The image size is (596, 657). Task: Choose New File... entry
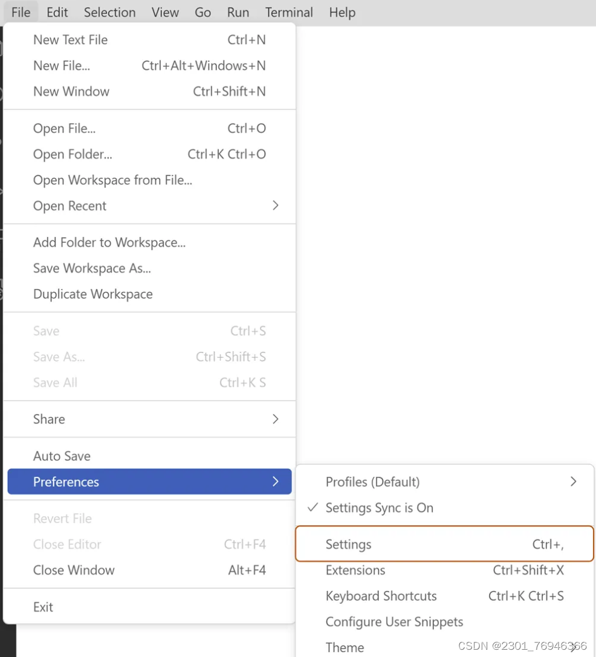click(149, 66)
